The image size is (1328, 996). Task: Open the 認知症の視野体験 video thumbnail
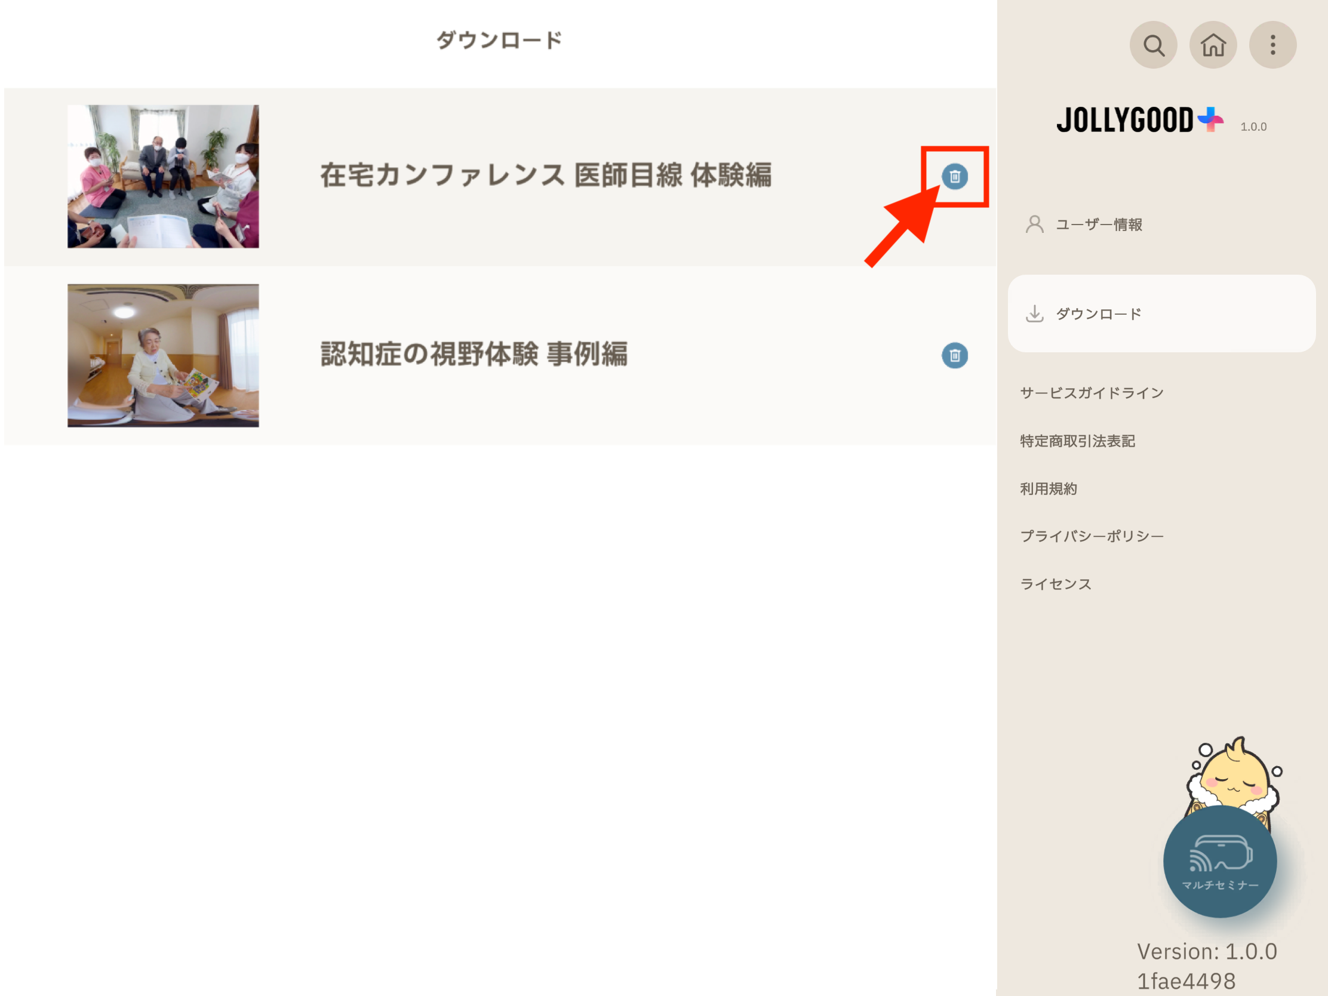coord(162,355)
